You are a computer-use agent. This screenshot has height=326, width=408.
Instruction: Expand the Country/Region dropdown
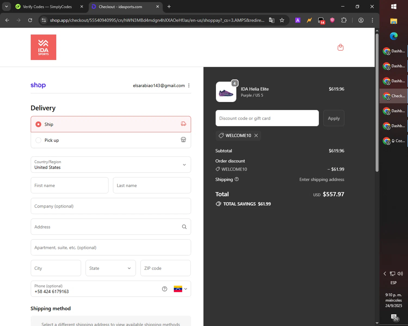111,165
